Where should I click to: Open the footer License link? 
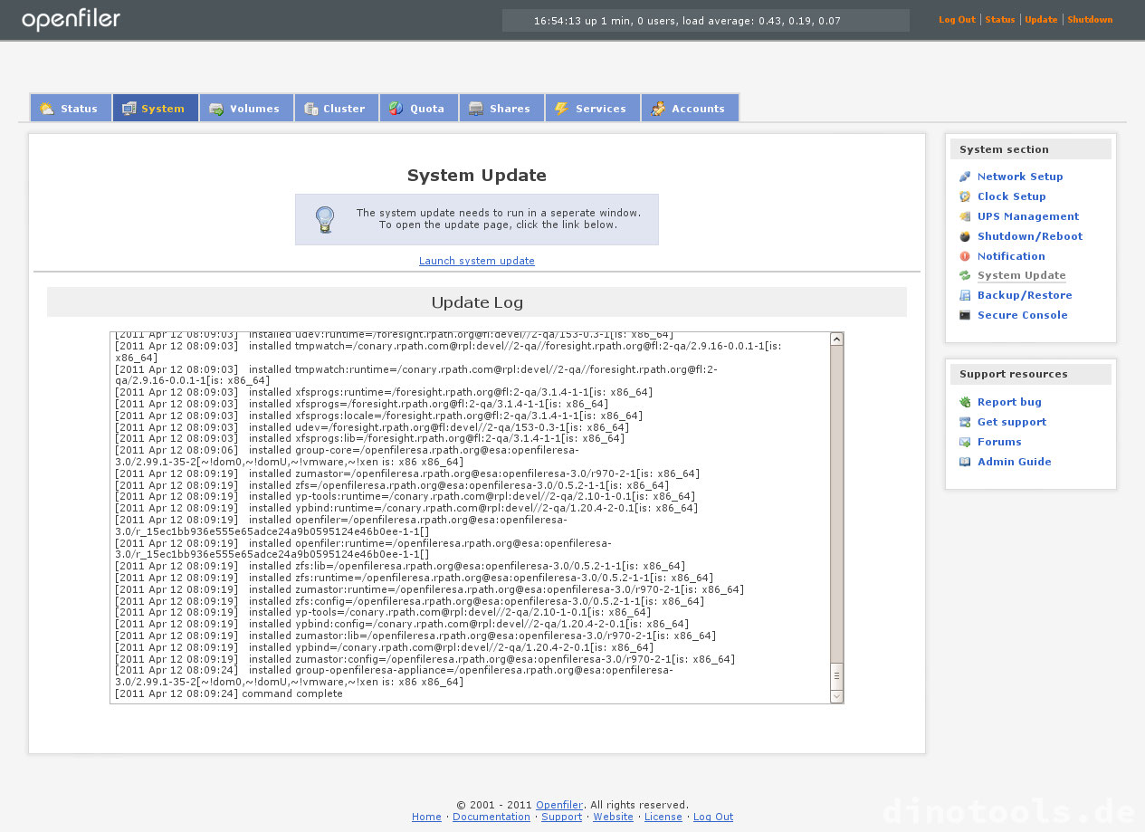click(663, 817)
